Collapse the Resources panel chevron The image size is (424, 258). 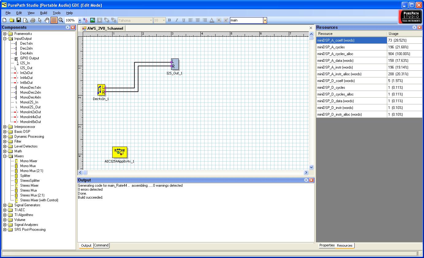(414, 27)
